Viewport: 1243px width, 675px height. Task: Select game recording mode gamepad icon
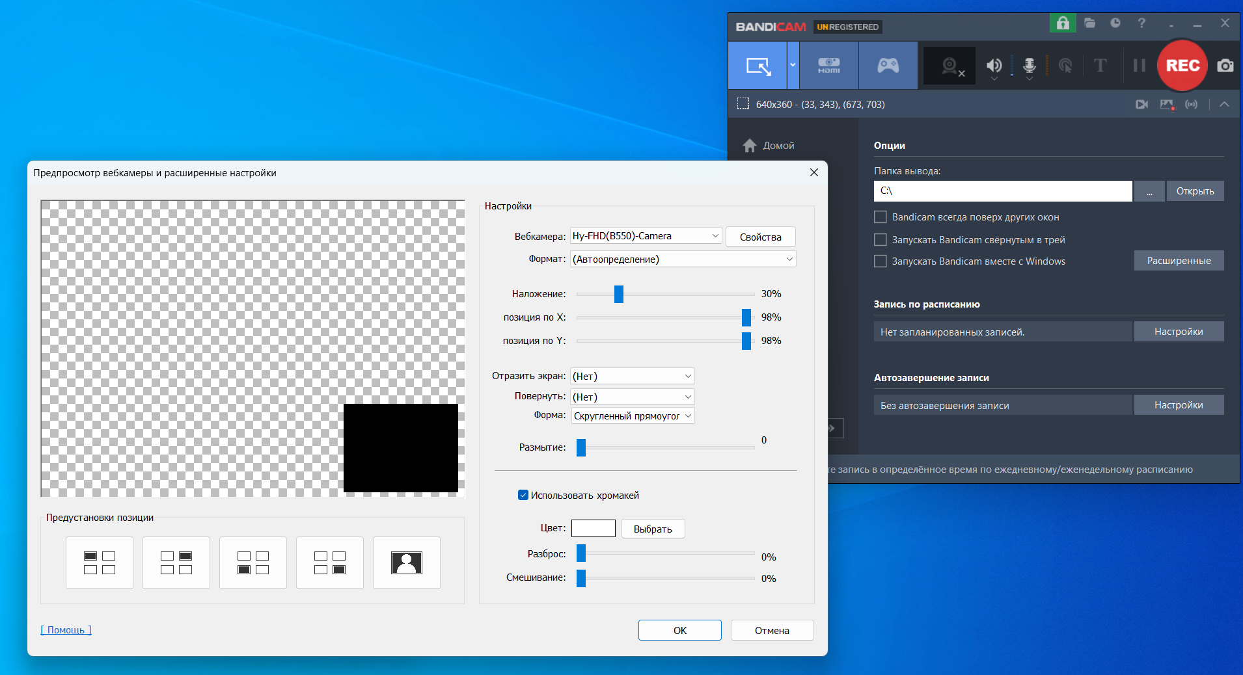(888, 66)
